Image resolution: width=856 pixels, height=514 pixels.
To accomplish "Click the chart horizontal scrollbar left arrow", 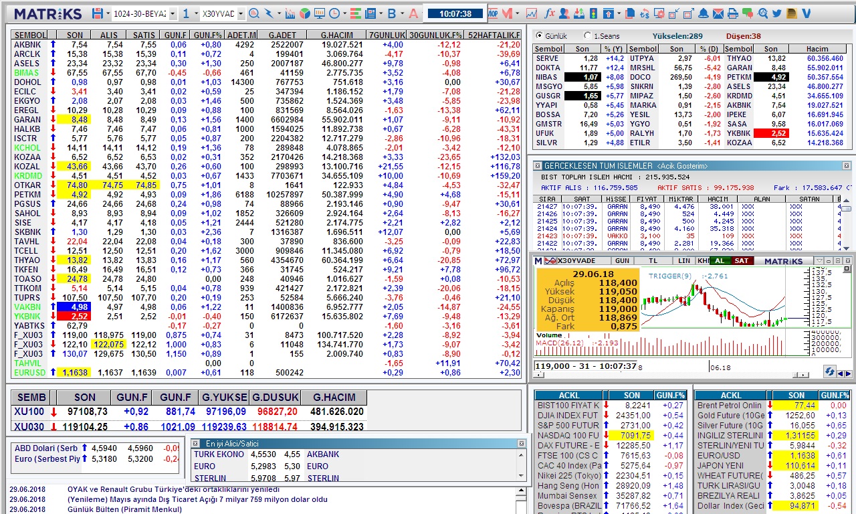I will click(x=538, y=375).
